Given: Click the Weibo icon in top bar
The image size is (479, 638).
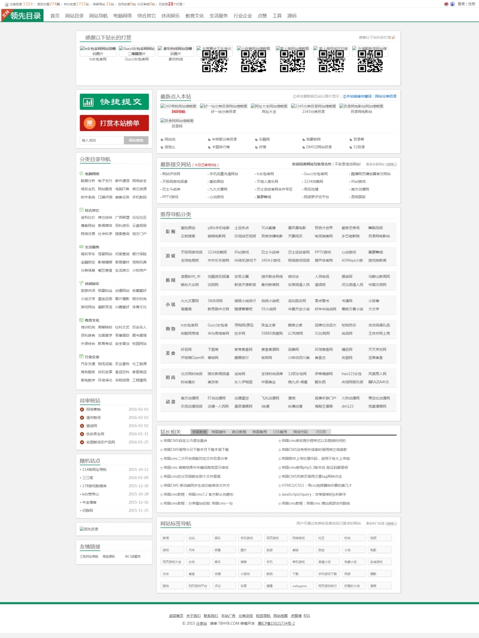Looking at the screenshot, I should click(446, 4).
